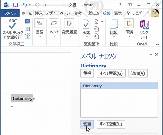Collapse the ribbon with the chevron
Screen dimensions: 163x135
pyautogui.click(x=158, y=44)
